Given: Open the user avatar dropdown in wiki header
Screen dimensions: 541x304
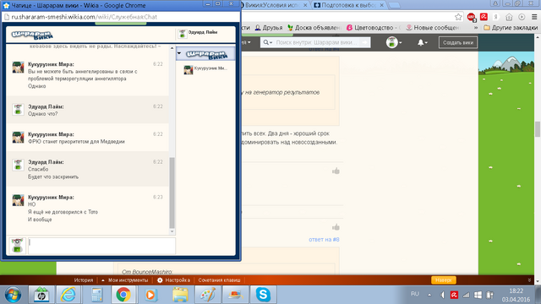Looking at the screenshot, I should click(394, 42).
